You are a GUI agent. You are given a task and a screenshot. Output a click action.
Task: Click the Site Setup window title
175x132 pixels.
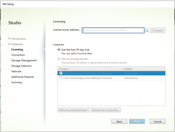(8, 4)
